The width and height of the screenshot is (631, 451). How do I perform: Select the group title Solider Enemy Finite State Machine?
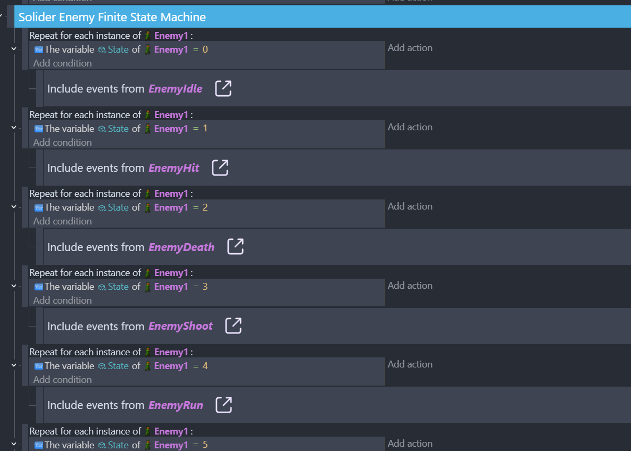112,17
